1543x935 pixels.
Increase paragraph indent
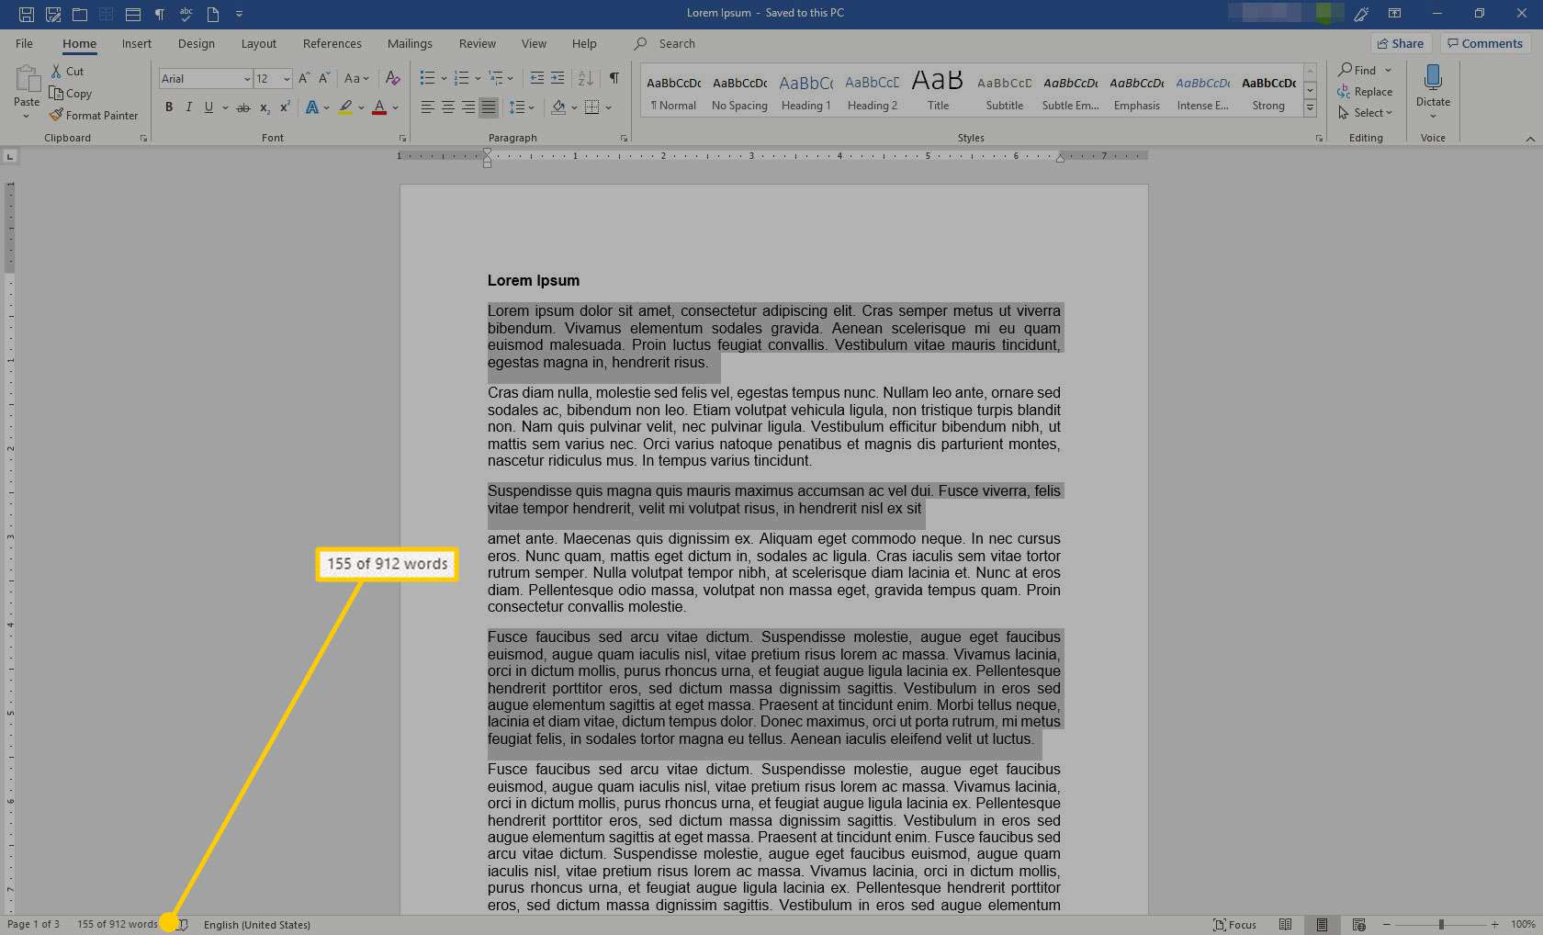point(558,79)
